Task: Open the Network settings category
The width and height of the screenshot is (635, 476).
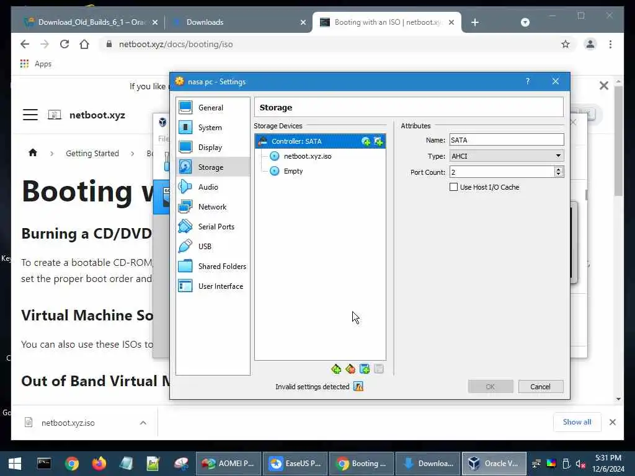Action: click(x=213, y=207)
